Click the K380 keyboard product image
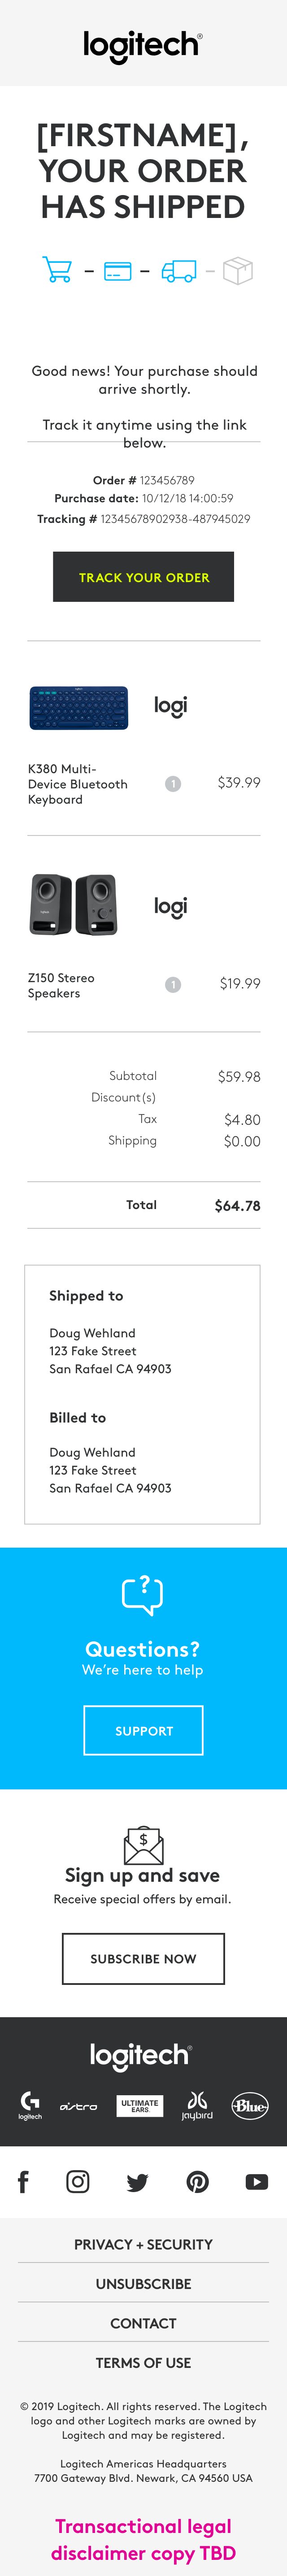 tap(79, 708)
